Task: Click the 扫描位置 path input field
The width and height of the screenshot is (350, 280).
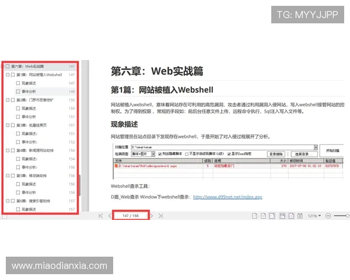Action: point(223,148)
